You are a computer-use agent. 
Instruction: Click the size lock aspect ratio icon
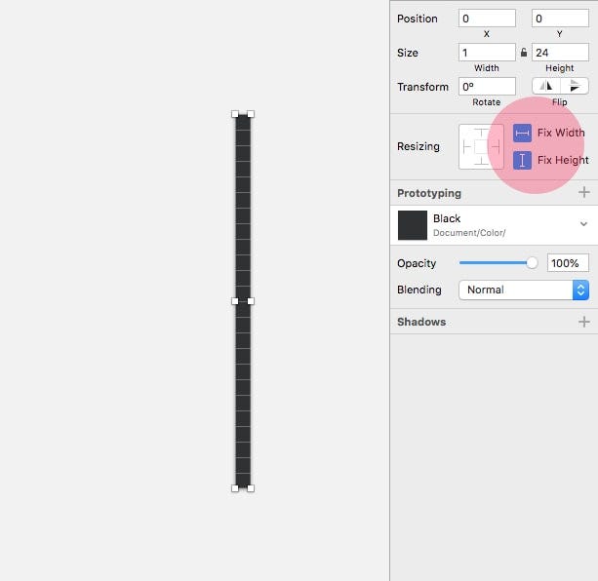point(524,53)
